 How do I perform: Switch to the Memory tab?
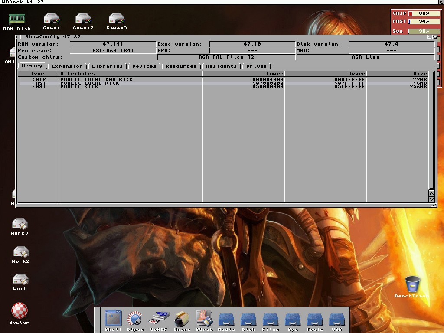pyautogui.click(x=32, y=66)
